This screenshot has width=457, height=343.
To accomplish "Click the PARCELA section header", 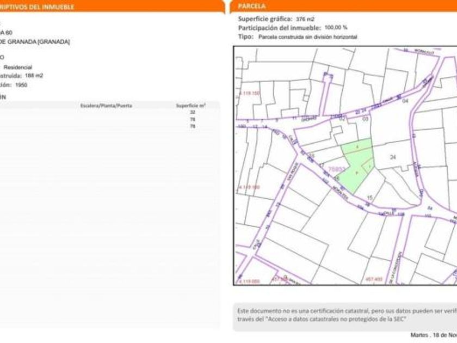I will (252, 7).
